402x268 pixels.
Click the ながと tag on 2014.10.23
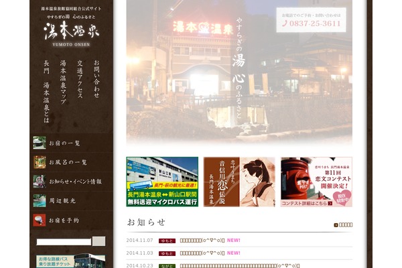(x=167, y=266)
